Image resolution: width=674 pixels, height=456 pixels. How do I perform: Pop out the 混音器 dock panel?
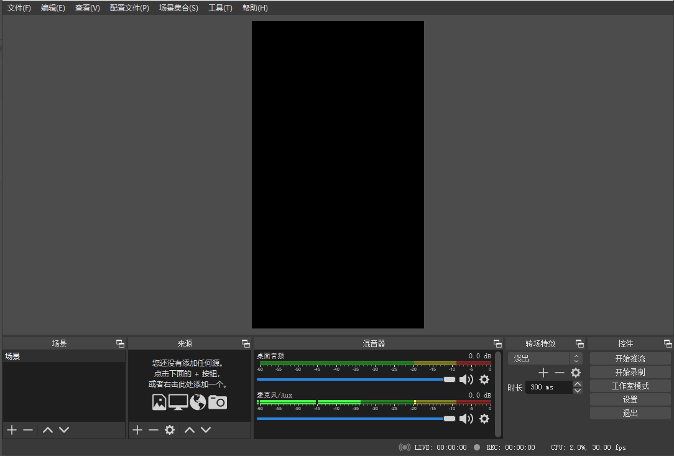(x=497, y=343)
